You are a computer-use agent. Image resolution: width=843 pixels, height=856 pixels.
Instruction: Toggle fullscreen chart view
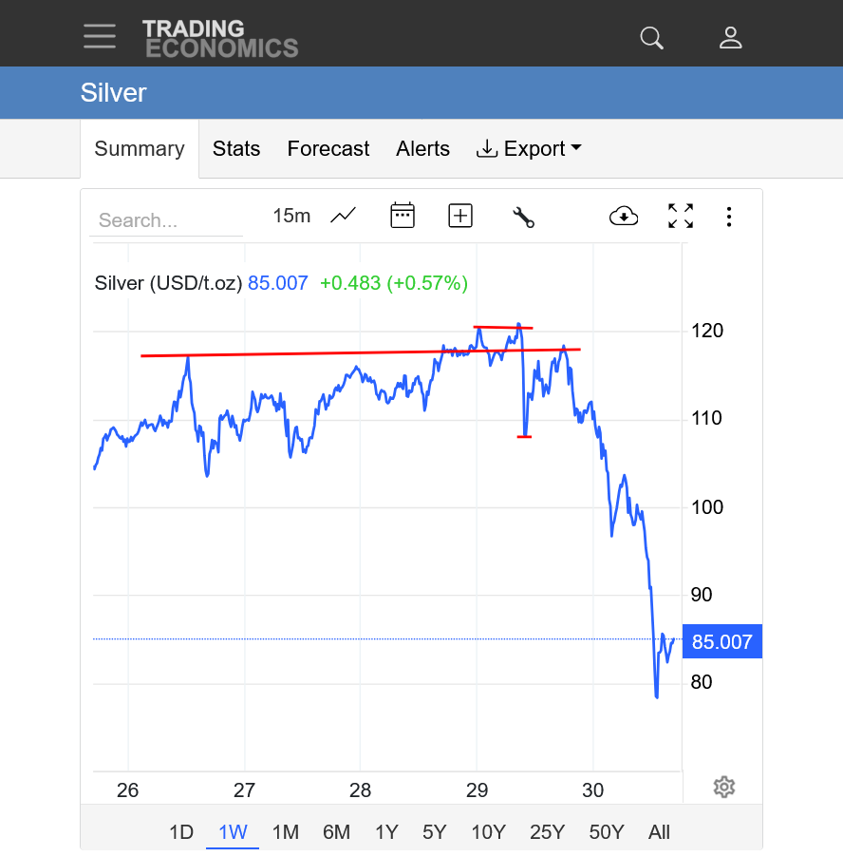tap(681, 216)
